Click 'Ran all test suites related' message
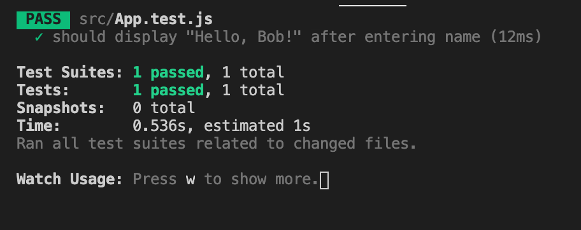This screenshot has height=230, width=581. click(137, 144)
